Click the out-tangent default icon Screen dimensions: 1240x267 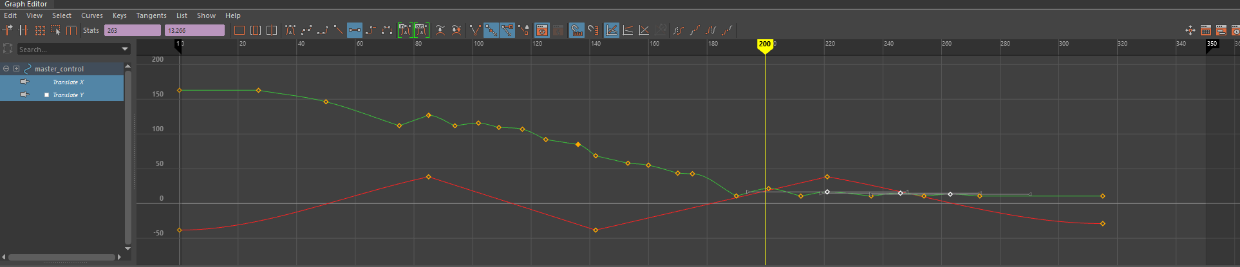[x=422, y=30]
